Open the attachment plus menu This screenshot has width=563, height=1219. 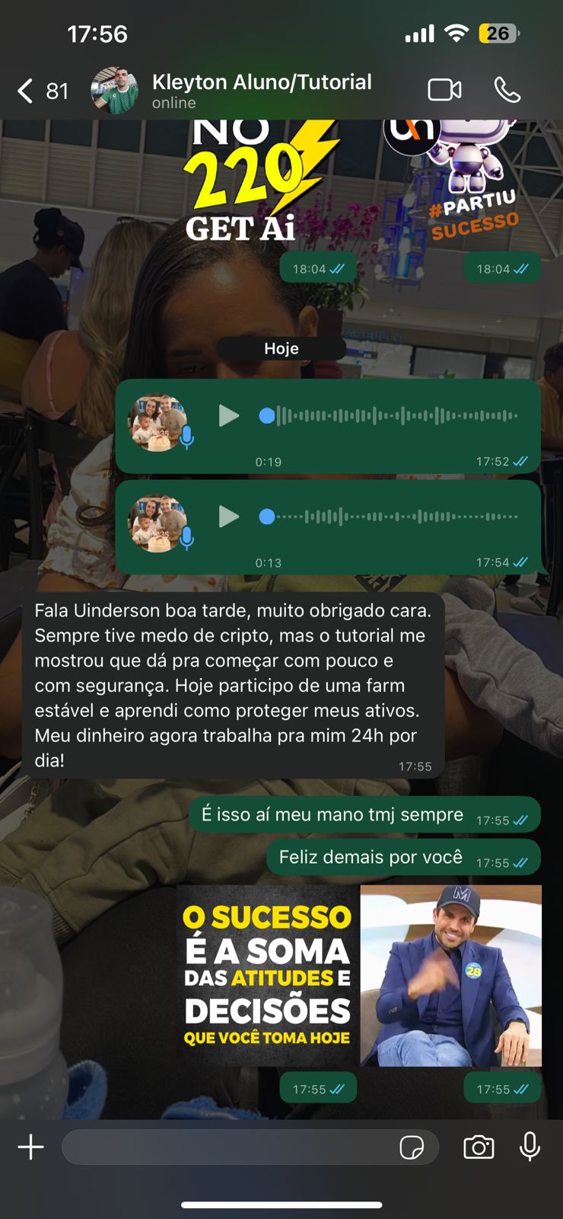tap(31, 1147)
